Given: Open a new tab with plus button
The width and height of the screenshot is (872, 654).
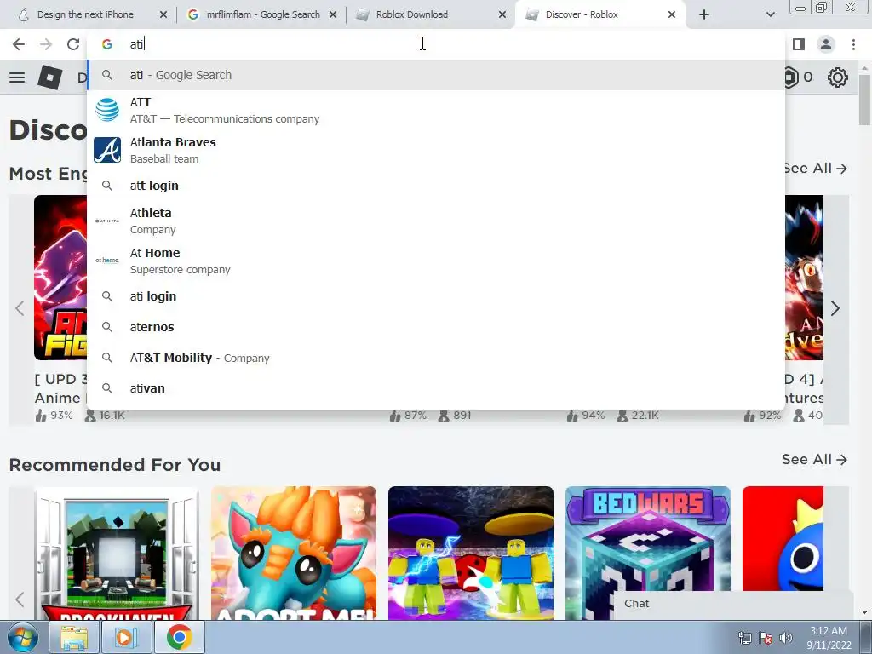Looking at the screenshot, I should [x=704, y=15].
